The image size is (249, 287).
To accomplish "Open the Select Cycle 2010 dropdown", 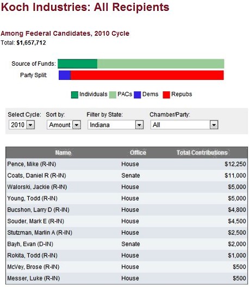I will tap(22, 125).
